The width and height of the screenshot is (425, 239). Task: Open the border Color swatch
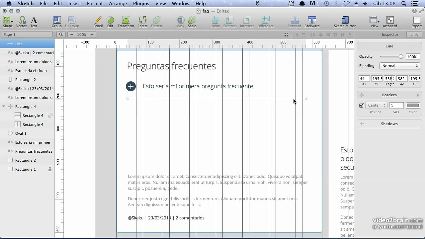413,106
